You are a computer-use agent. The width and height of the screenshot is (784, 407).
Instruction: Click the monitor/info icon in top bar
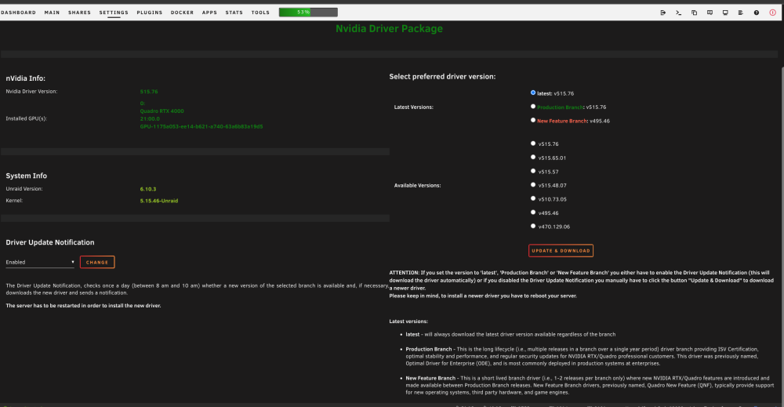(725, 13)
